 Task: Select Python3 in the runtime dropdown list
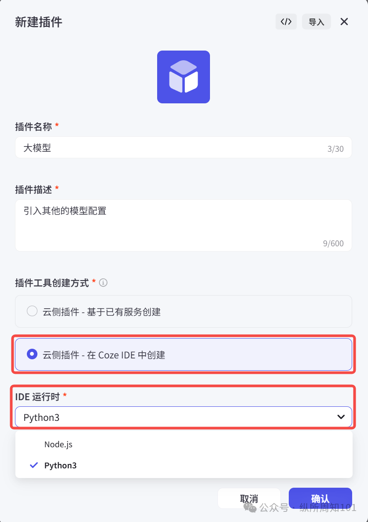point(60,465)
